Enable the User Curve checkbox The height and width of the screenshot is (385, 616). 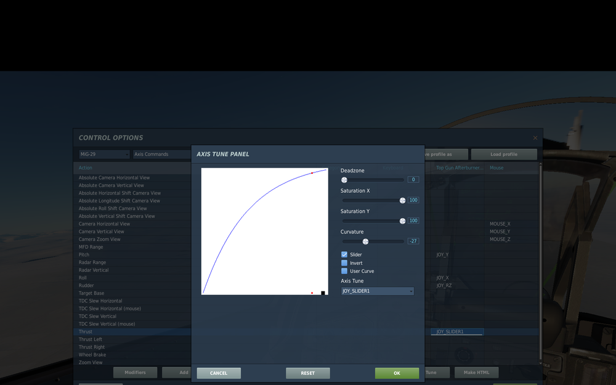344,271
